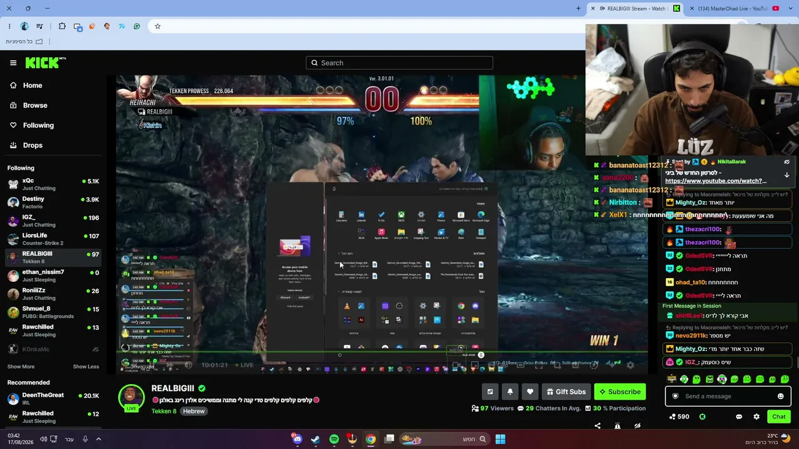Click REALBIGIII's live avatar below the player

click(x=131, y=398)
